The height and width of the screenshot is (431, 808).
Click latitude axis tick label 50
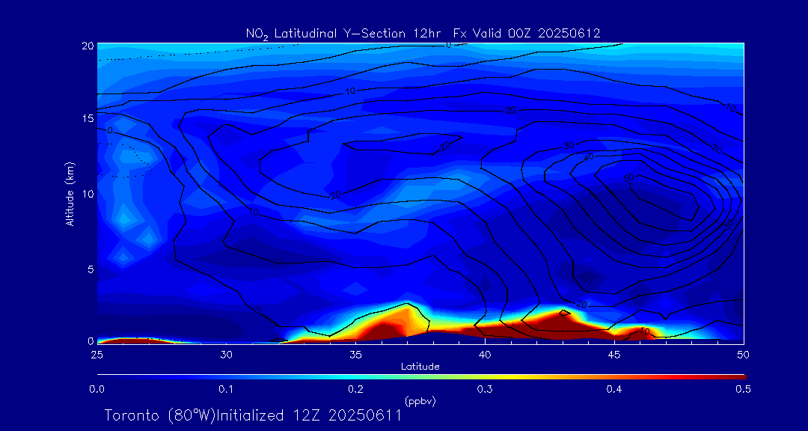[743, 354]
